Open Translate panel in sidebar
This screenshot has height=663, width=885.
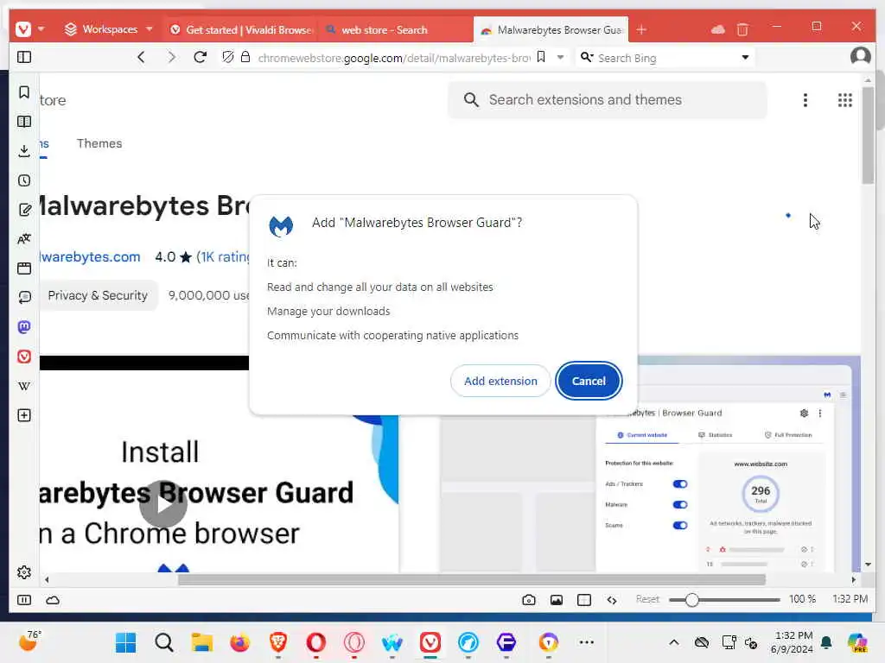[x=24, y=239]
